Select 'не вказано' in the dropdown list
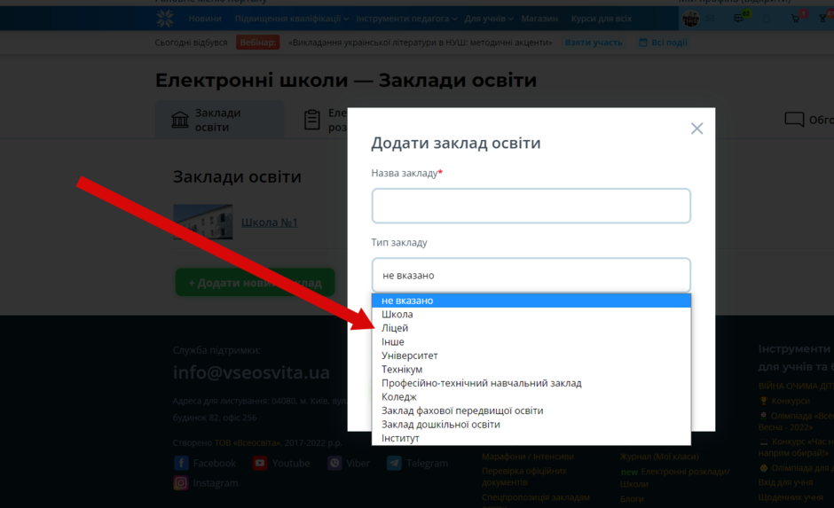This screenshot has width=834, height=508. [531, 301]
